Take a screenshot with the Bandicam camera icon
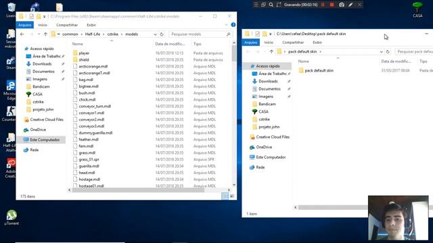433x243 pixels. pyautogui.click(x=342, y=5)
